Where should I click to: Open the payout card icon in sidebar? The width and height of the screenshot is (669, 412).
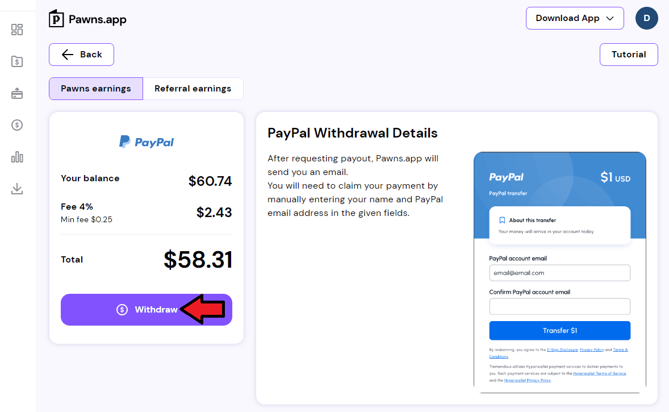(17, 93)
